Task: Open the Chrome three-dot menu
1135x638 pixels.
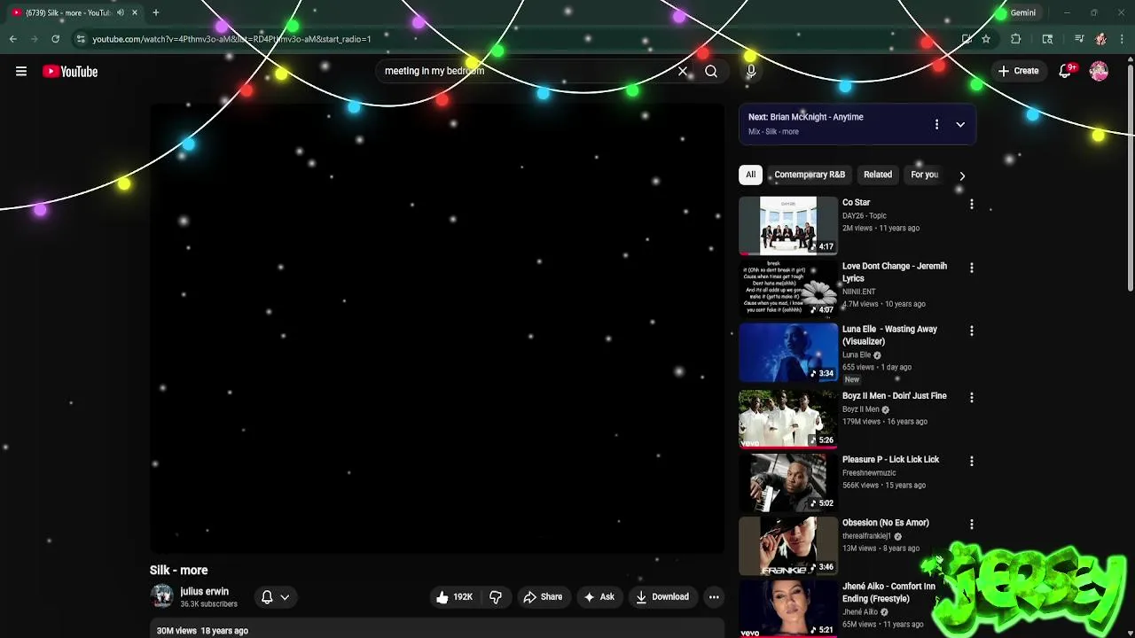Action: tap(1123, 39)
